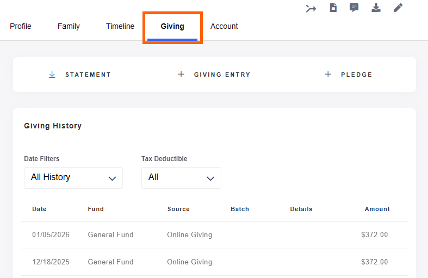The height and width of the screenshot is (278, 428).
Task: Click the All History chevron arrow
Action: [x=112, y=178]
